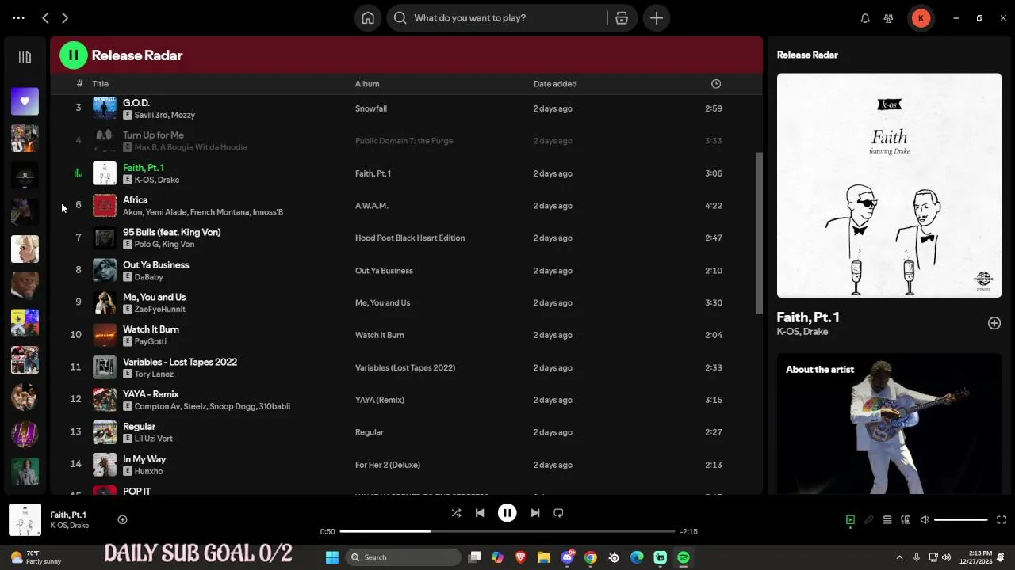This screenshot has width=1015, height=570.
Task: Sort by Date added column header
Action: [x=555, y=84]
